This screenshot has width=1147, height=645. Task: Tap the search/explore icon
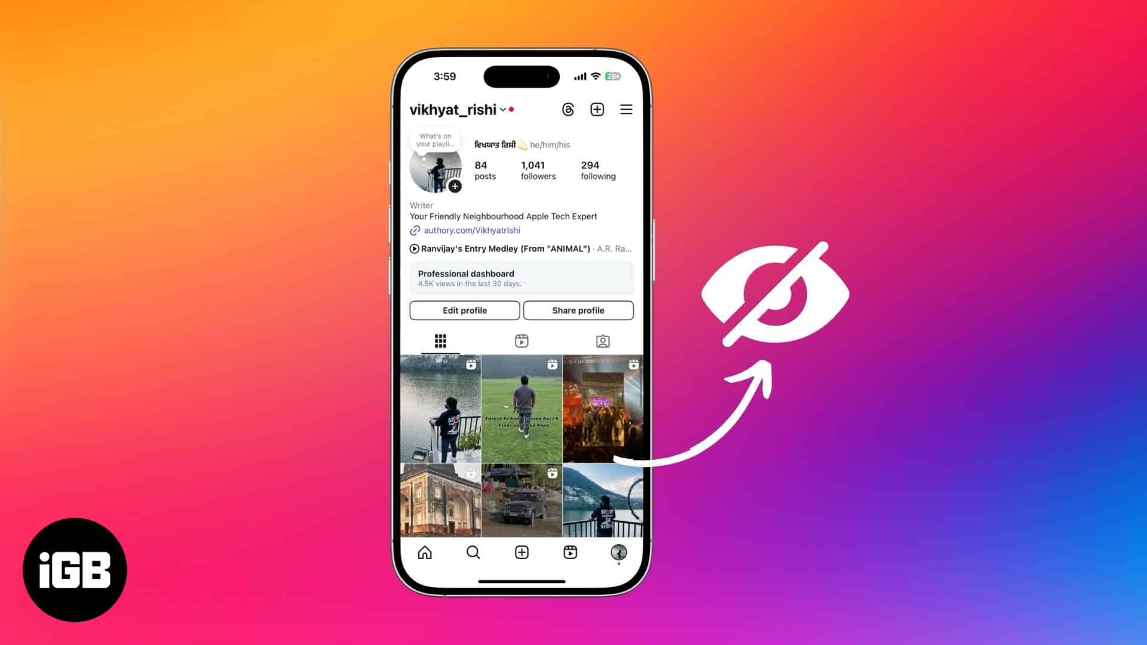473,551
